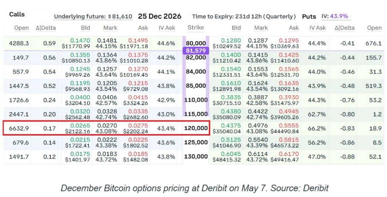The width and height of the screenshot is (387, 197).
Task: Select the 82,000 put bid 0.1400
Action: point(231,55)
